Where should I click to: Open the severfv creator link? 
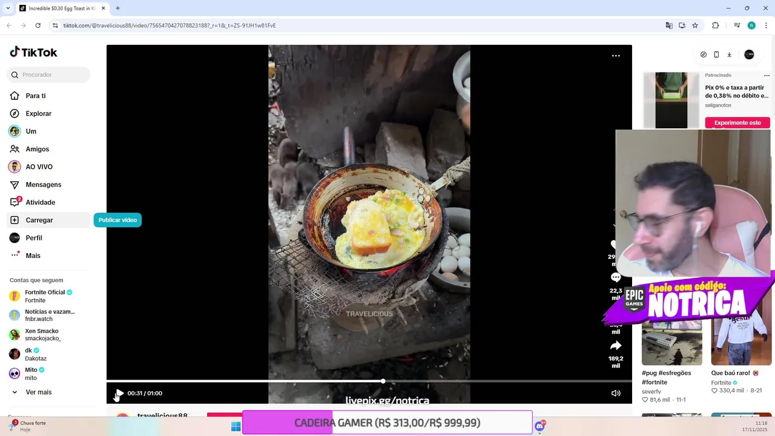(x=651, y=392)
